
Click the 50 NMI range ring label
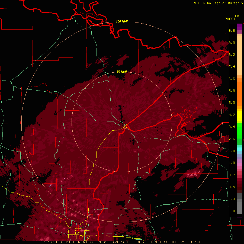coord(122,72)
